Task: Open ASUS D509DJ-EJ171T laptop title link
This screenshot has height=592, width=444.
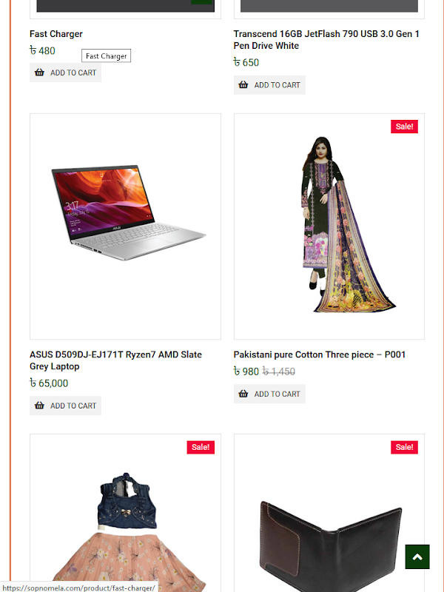Action: pos(115,360)
